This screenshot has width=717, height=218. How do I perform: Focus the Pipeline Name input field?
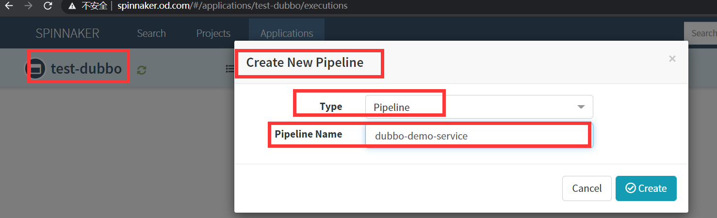(479, 136)
